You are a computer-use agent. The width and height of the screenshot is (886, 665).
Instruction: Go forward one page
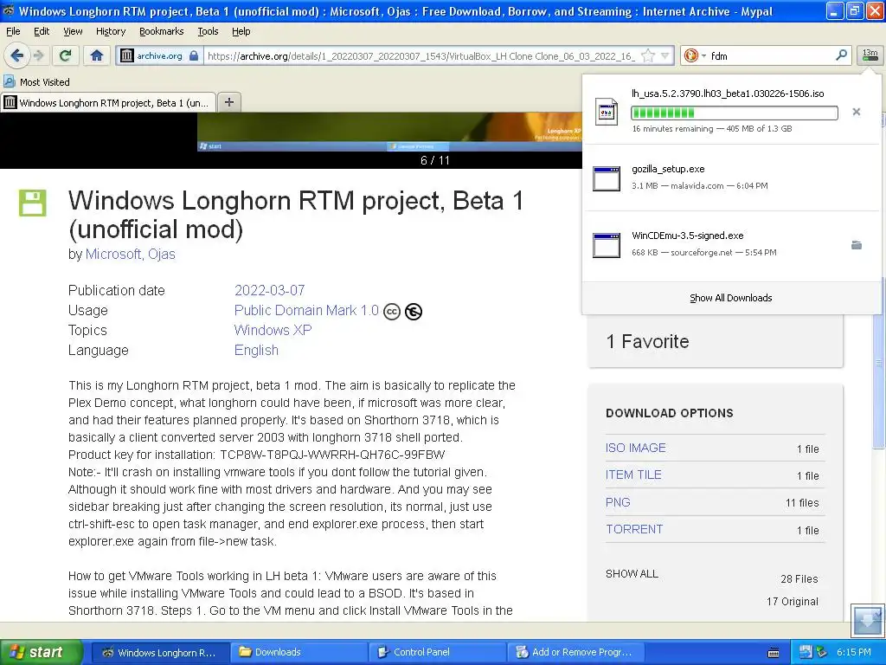click(38, 55)
